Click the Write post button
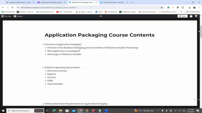This screenshot has height=113, width=202. point(182,16)
